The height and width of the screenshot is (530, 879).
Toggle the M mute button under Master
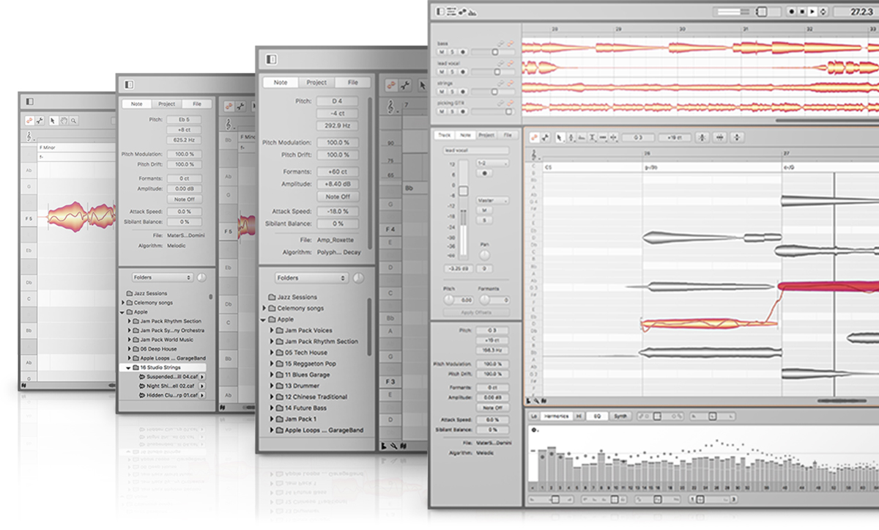[484, 210]
